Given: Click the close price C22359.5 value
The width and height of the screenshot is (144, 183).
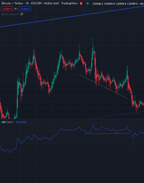Looking at the screenshot, I should tap(132, 4).
